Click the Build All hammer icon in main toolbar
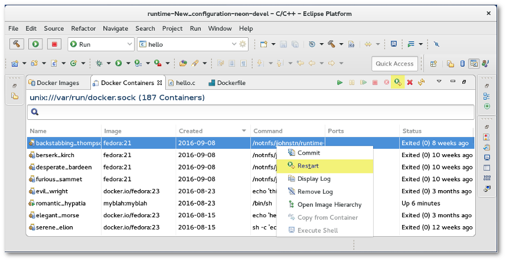This screenshot has width=506, height=261. (331, 44)
